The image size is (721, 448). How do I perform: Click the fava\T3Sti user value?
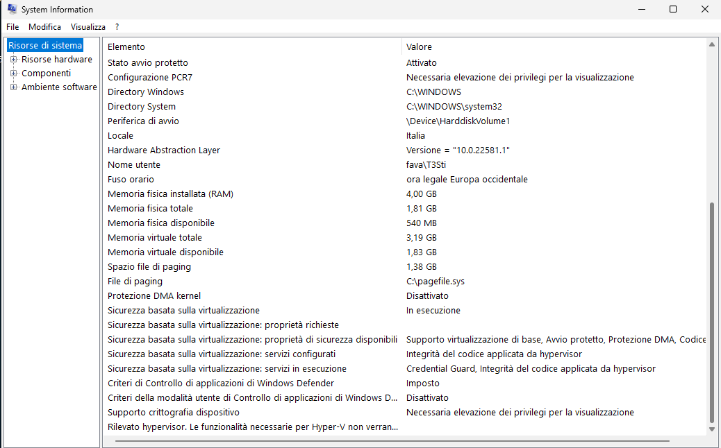point(426,165)
